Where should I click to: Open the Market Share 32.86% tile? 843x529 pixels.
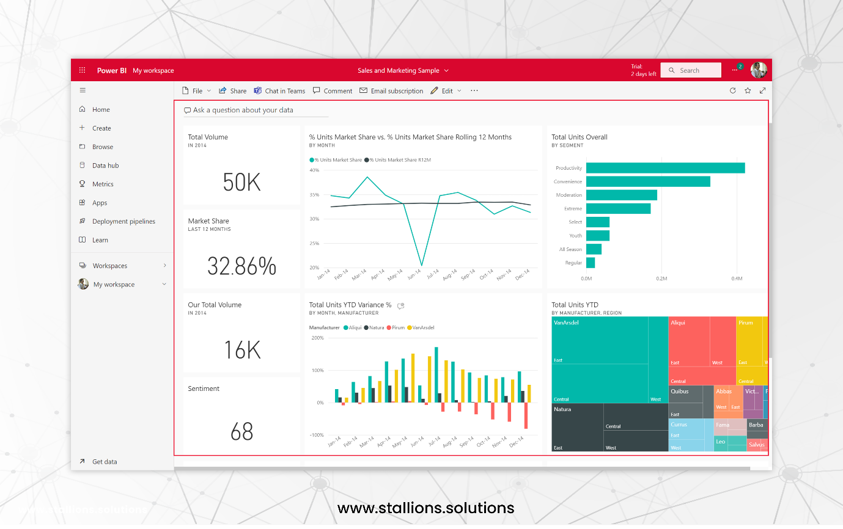tap(241, 249)
